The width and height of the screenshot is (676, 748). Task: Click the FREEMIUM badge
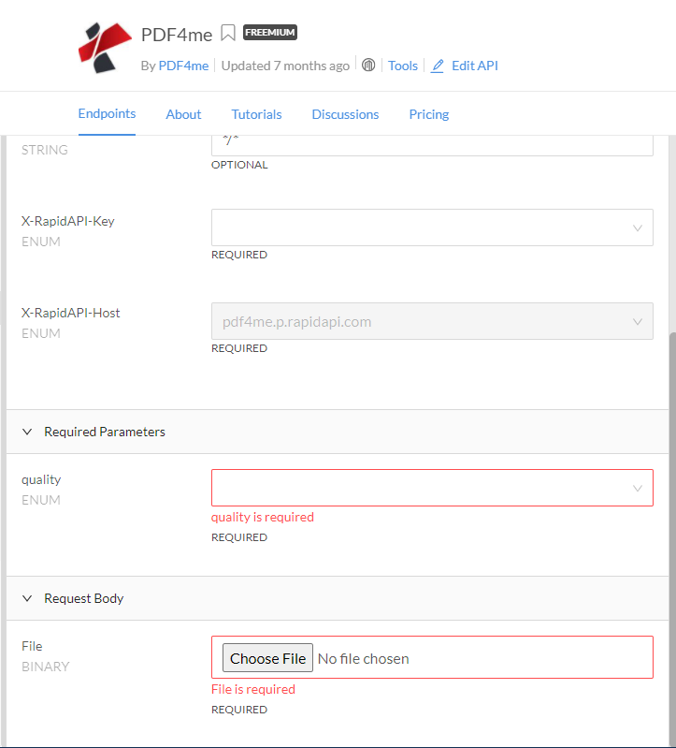click(270, 33)
